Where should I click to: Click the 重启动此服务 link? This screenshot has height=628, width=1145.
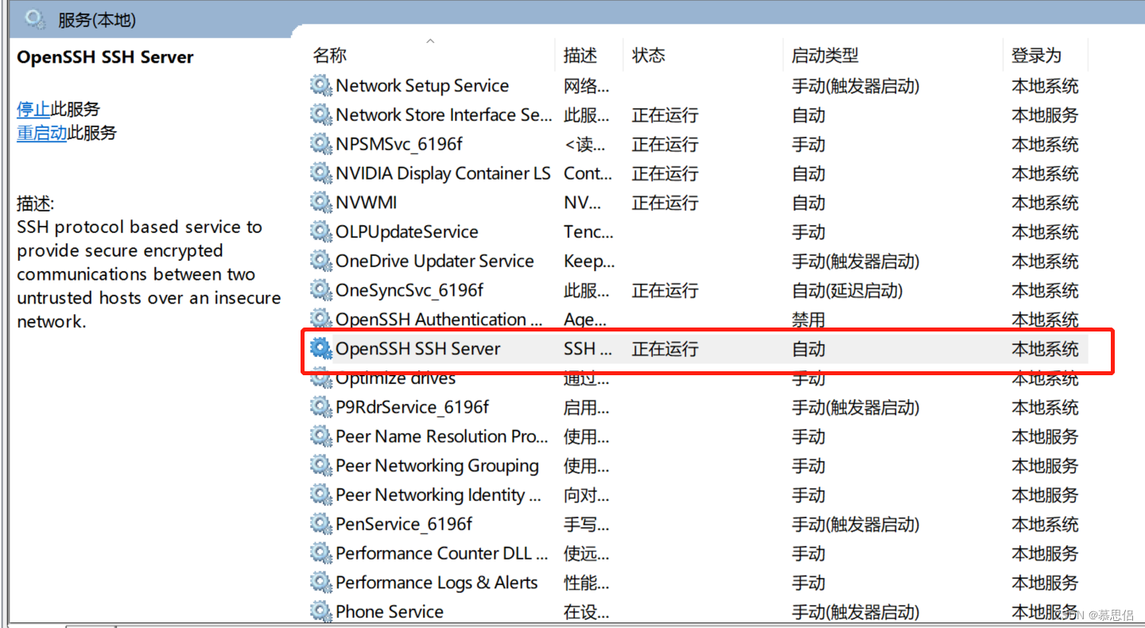pos(41,134)
